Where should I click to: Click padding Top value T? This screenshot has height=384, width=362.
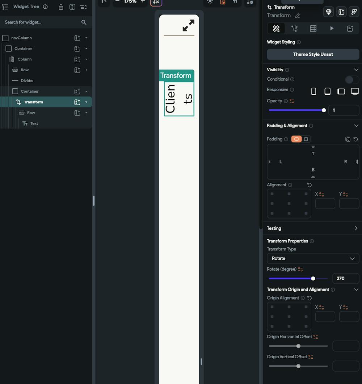point(313,153)
